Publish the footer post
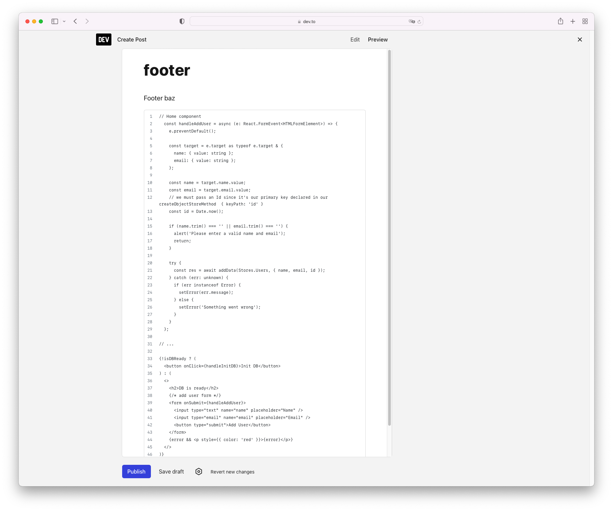The width and height of the screenshot is (613, 511). [x=136, y=472]
